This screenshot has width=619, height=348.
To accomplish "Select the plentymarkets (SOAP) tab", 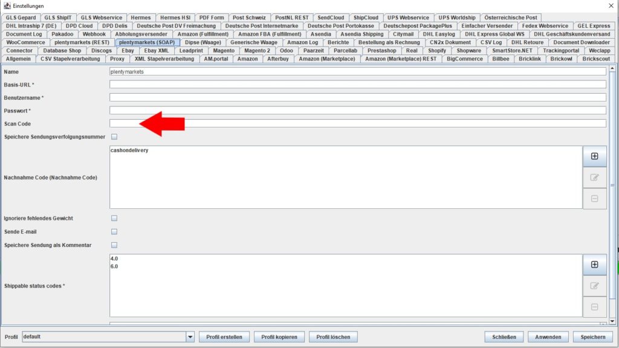I will (x=147, y=42).
